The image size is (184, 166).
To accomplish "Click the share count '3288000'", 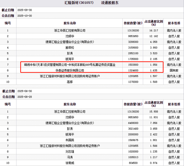I will (x=133, y=42).
